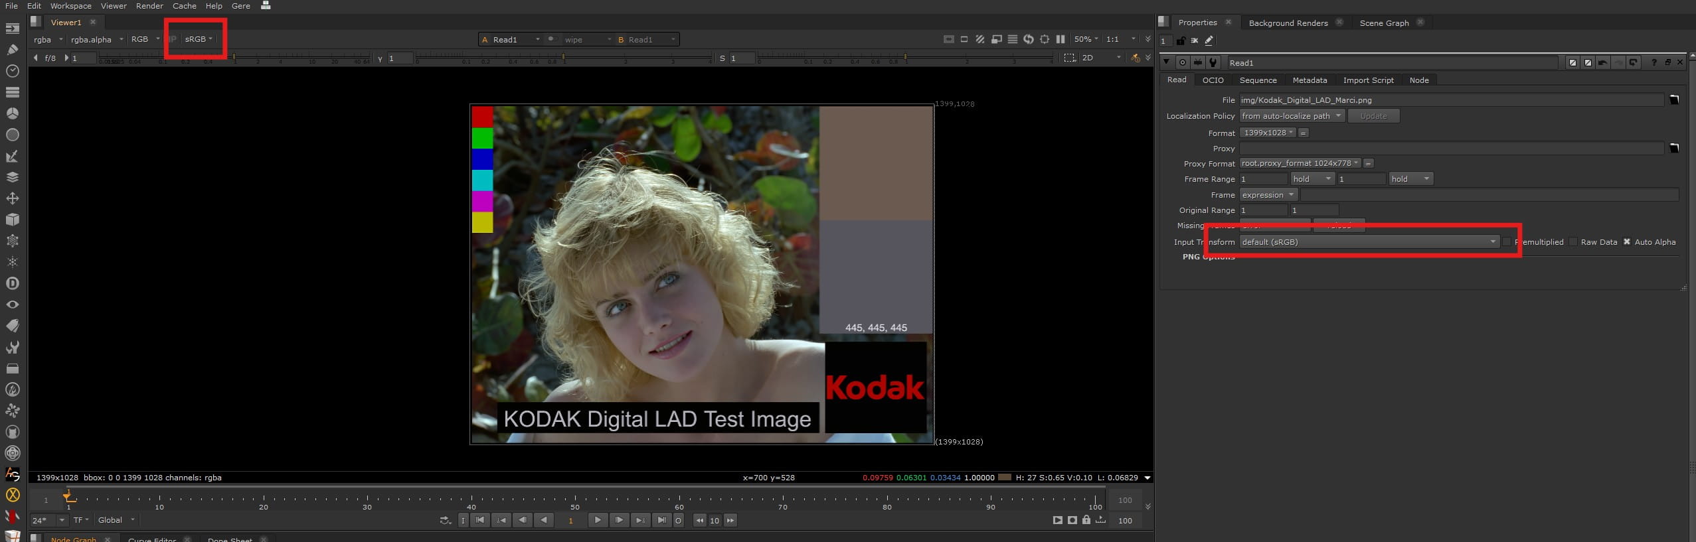The height and width of the screenshot is (542, 1696).
Task: Toggle the viewer IP input process button
Action: pos(173,39)
